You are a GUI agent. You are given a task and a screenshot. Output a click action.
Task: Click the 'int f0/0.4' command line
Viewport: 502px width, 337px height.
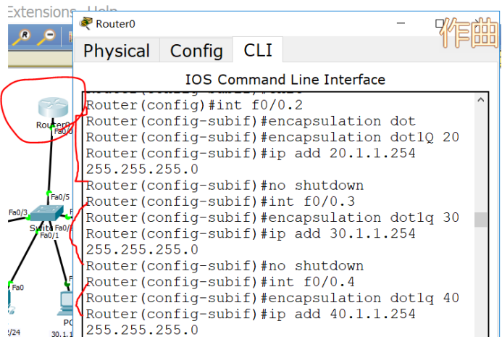220,282
